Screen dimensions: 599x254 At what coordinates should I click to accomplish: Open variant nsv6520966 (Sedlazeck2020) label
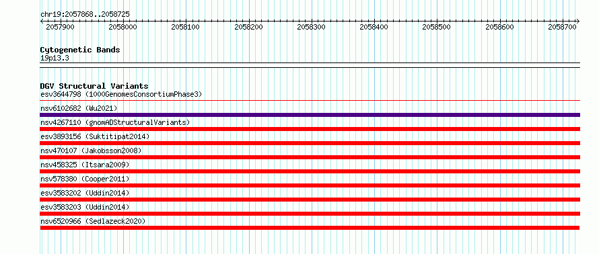(x=93, y=221)
